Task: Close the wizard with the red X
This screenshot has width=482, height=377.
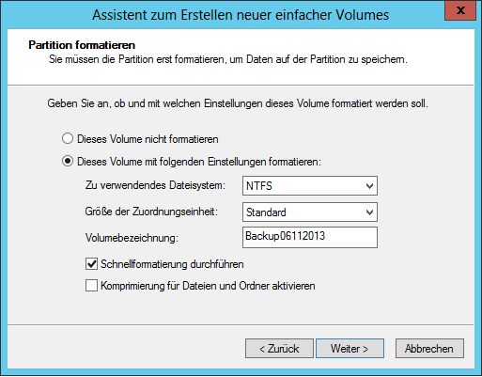Action: coord(460,10)
